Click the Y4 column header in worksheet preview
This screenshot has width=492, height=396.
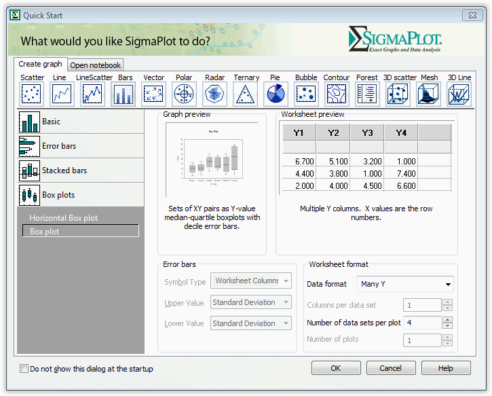click(x=401, y=132)
